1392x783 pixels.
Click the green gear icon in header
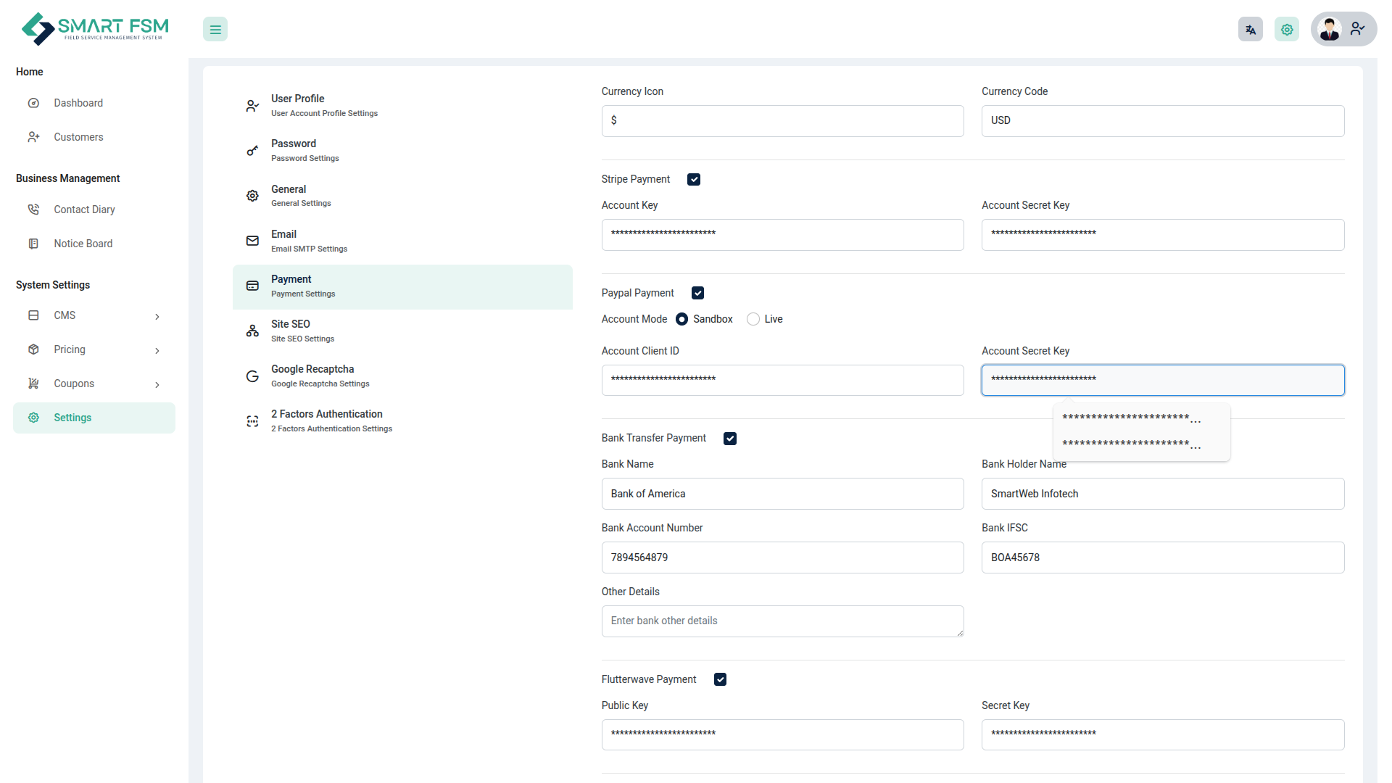click(1286, 30)
